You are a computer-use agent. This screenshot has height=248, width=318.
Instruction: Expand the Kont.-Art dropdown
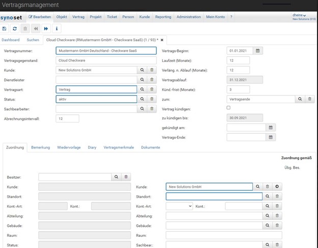(179, 206)
